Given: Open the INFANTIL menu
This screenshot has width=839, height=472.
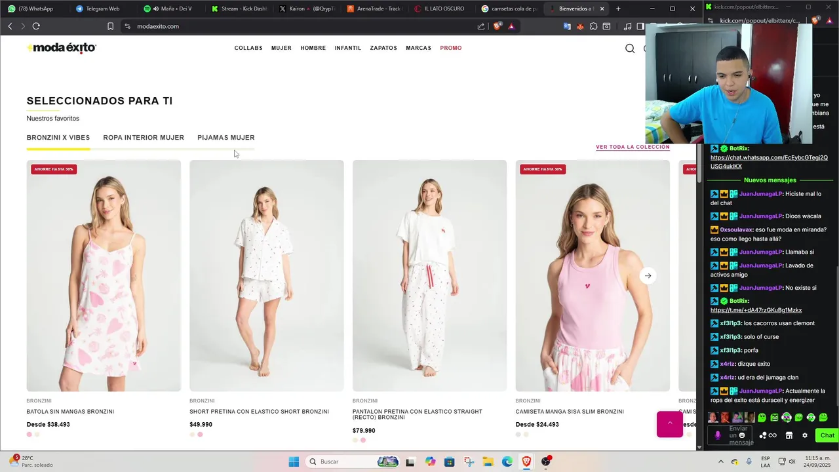Looking at the screenshot, I should point(348,48).
